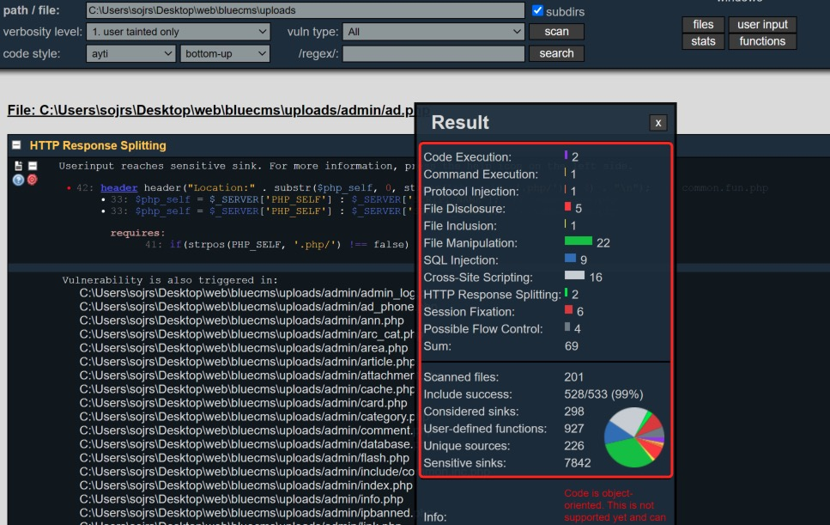The image size is (830, 525).
Task: Click the Code Execution purple bar
Action: click(566, 156)
